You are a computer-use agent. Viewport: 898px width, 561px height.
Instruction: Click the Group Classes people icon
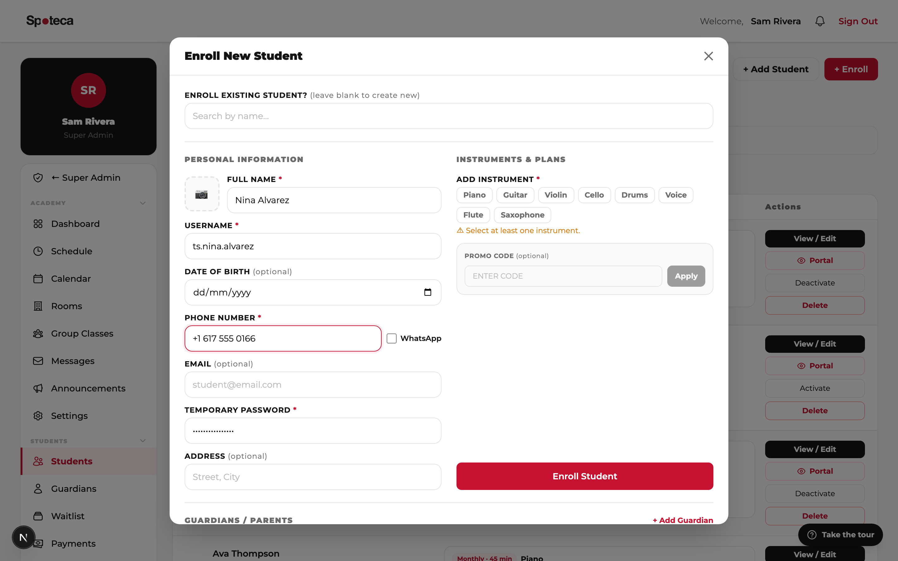[38, 333]
